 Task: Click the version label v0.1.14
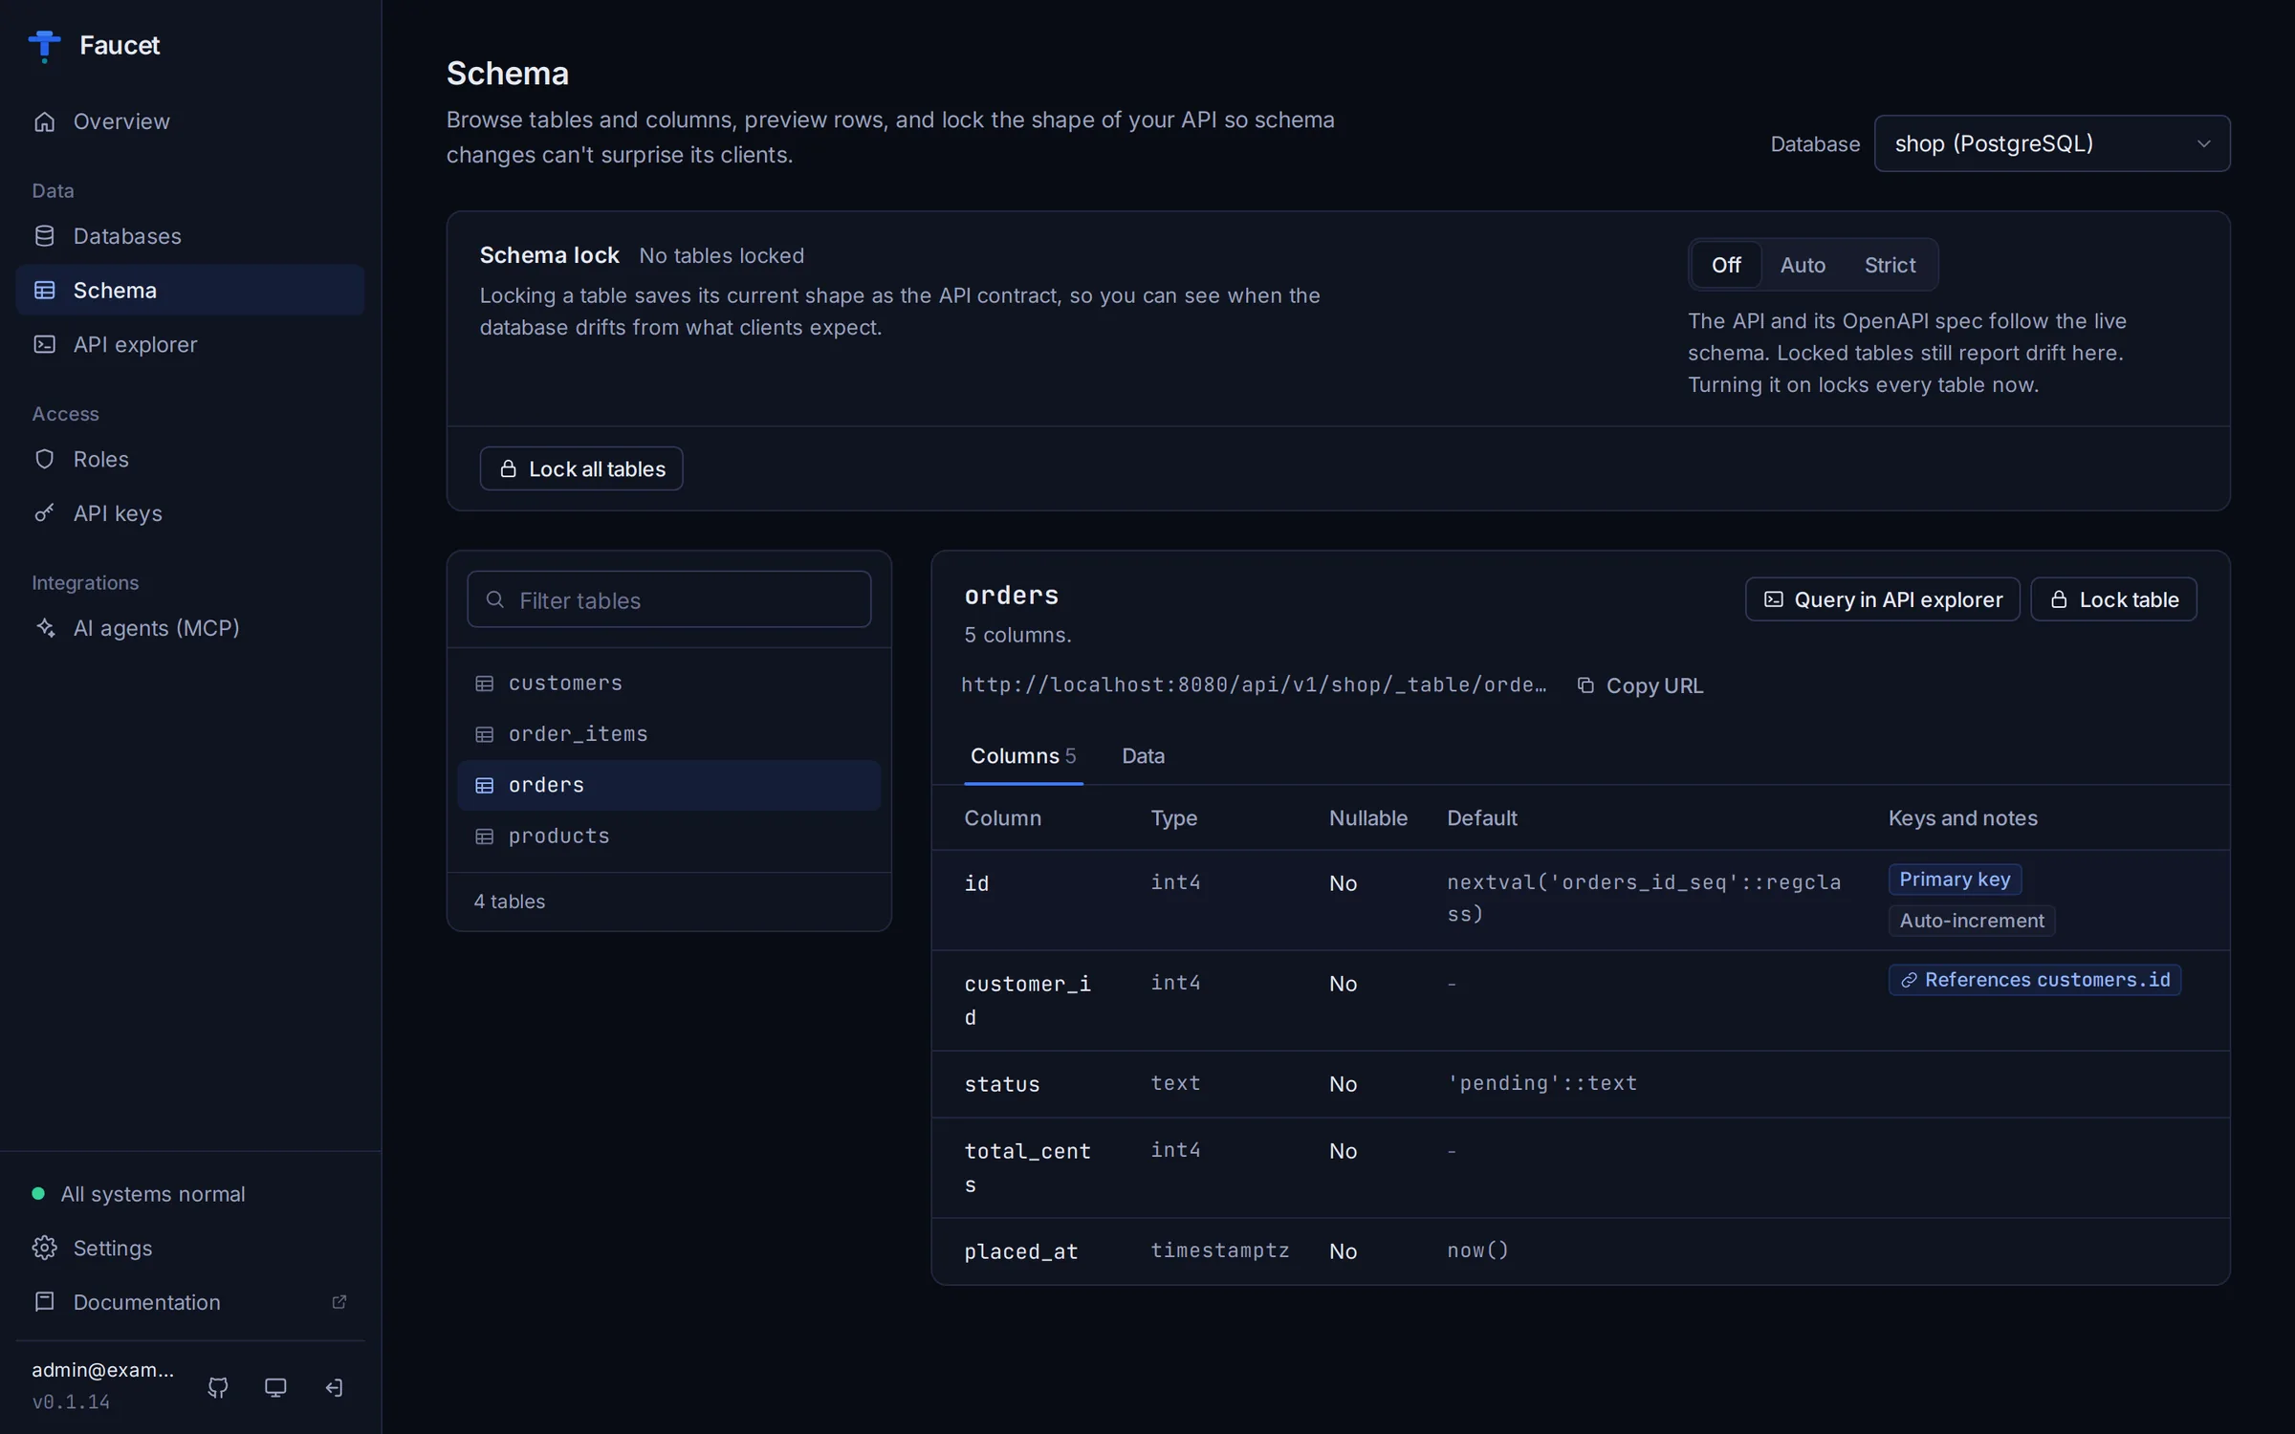(x=71, y=1402)
